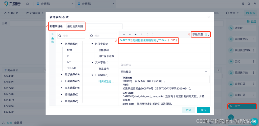
Task: Click 分类汇总 in the toolbar
Action: [11, 13]
